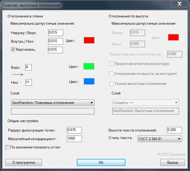Pick the red color swatch for plan deviations
This screenshot has height=171, width=190.
pos(89,40)
